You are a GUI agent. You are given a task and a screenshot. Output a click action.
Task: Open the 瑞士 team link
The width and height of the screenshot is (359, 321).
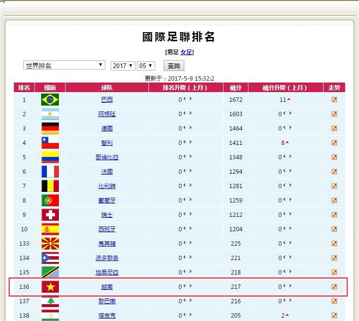[107, 215]
